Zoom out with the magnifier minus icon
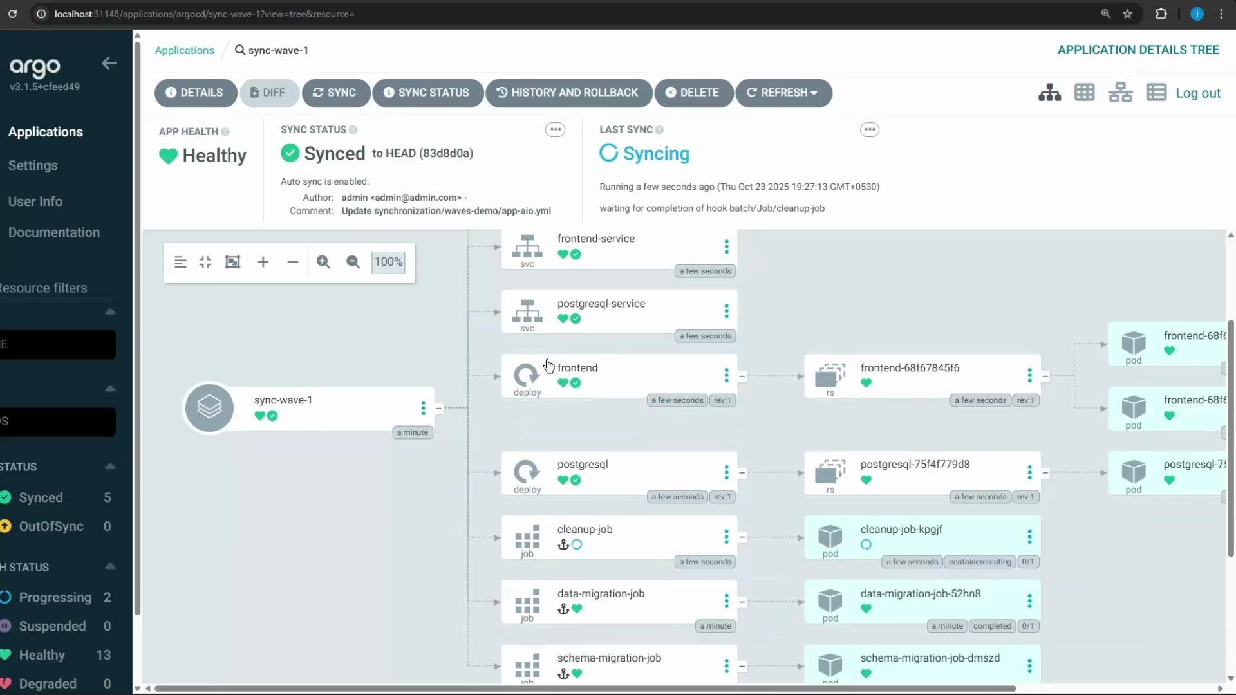This screenshot has width=1236, height=695. point(353,262)
